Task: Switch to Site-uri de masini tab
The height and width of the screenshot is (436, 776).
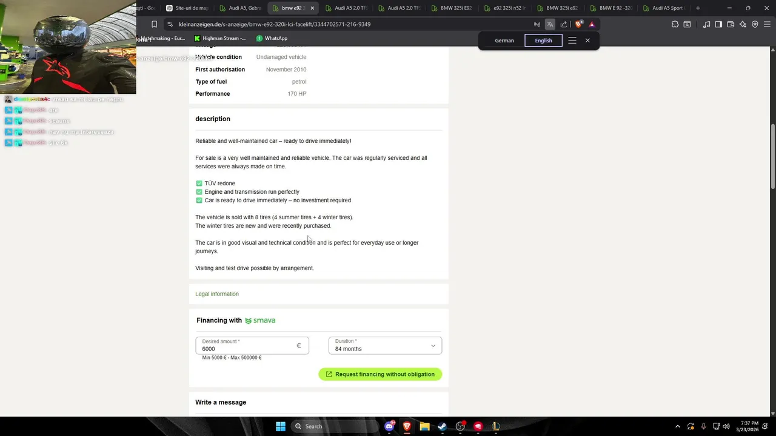Action: point(187,8)
